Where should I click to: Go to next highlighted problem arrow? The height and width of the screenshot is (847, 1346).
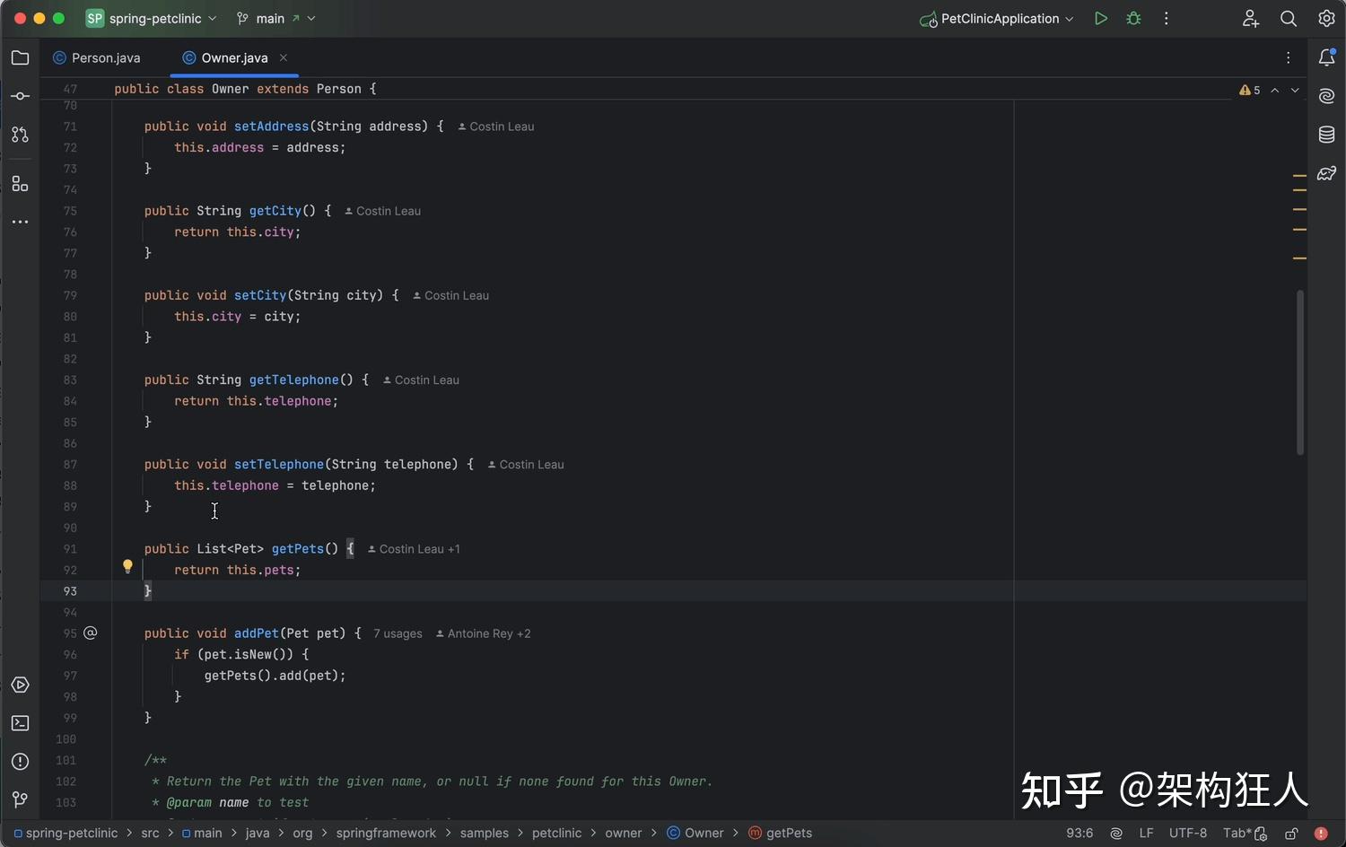1295,90
